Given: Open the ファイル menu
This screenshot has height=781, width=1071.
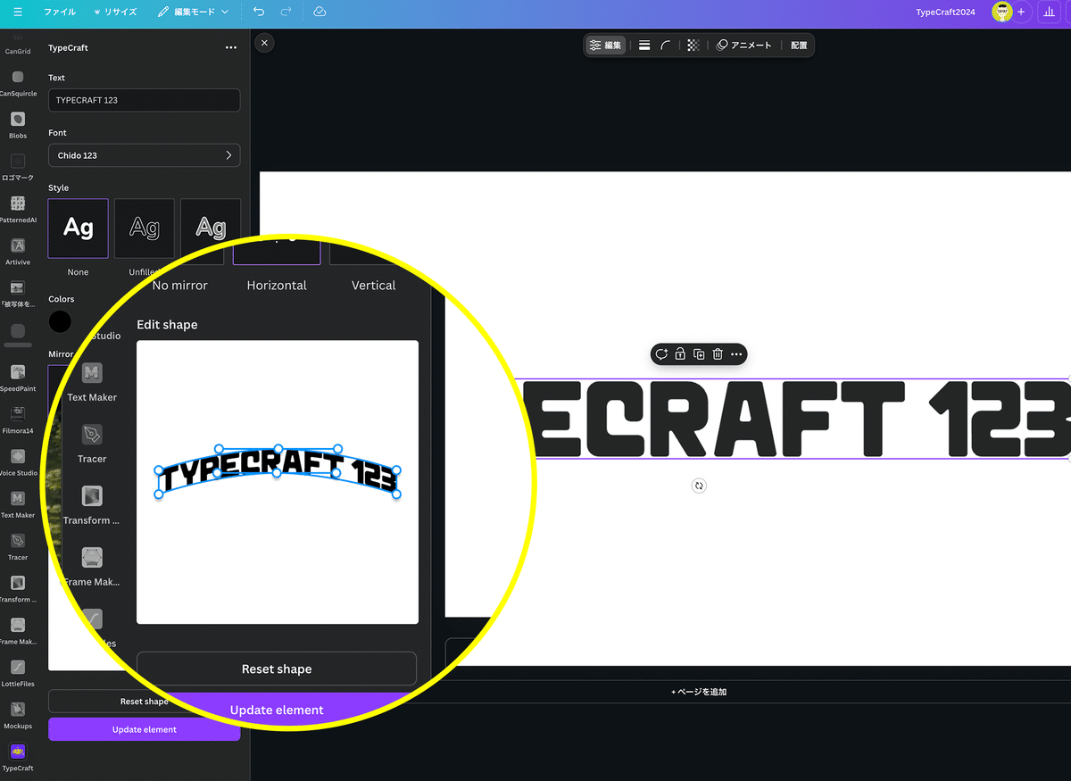Looking at the screenshot, I should (59, 12).
